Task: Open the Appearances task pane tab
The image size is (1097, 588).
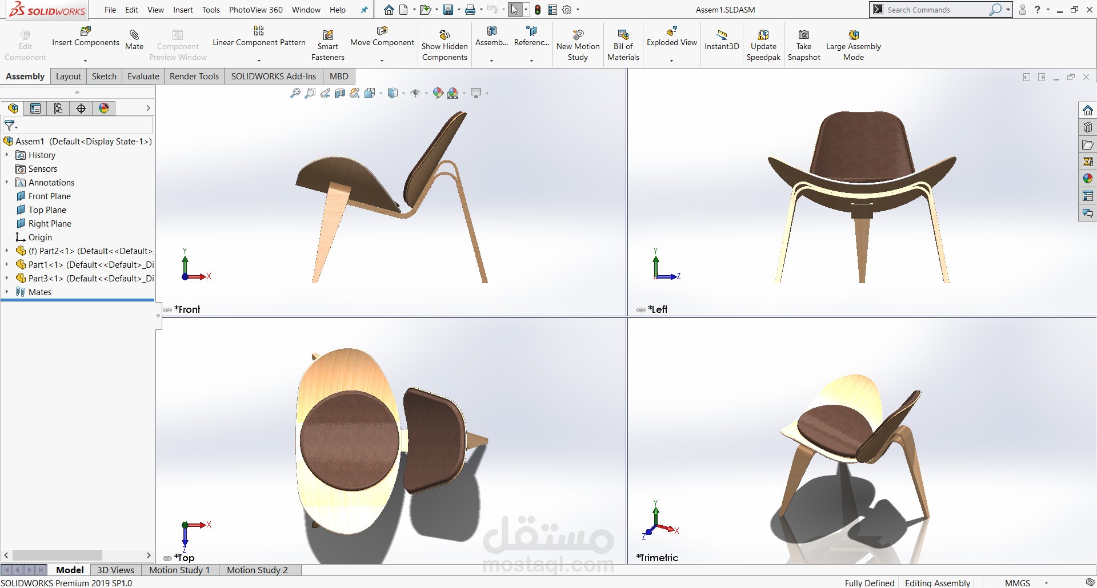Action: [1087, 179]
